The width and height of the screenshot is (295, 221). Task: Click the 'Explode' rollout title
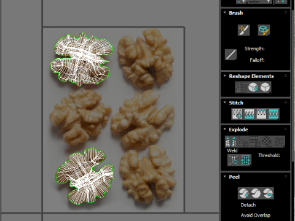click(x=238, y=130)
